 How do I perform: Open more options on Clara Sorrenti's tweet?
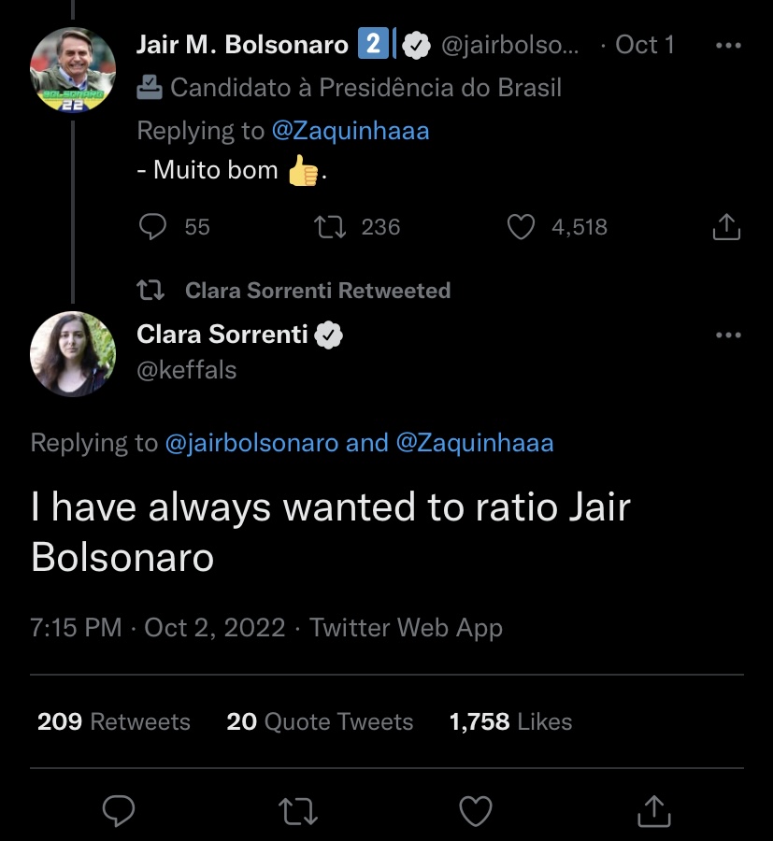[728, 335]
